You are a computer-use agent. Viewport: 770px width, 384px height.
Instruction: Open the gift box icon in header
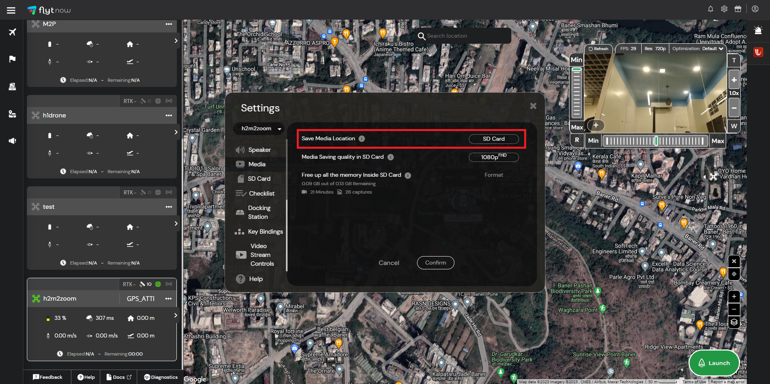click(x=738, y=9)
